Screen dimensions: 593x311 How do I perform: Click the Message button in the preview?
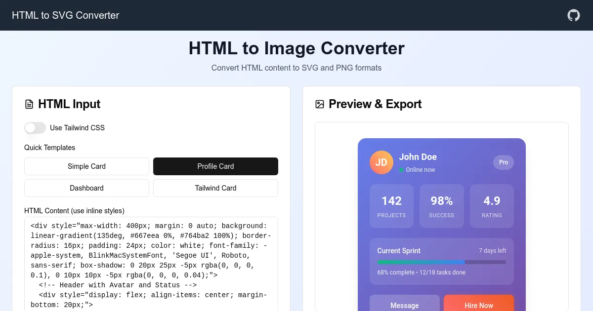(404, 305)
